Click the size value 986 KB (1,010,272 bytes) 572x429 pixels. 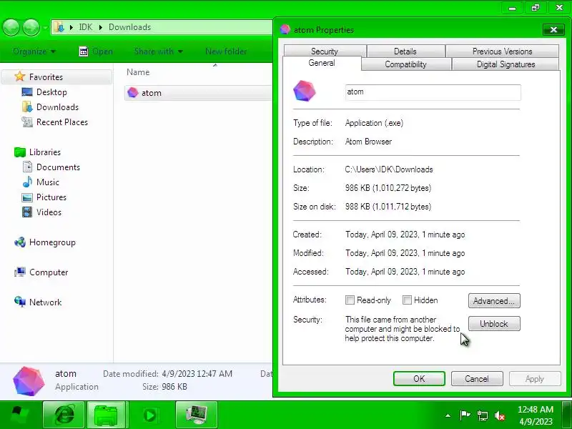point(388,188)
